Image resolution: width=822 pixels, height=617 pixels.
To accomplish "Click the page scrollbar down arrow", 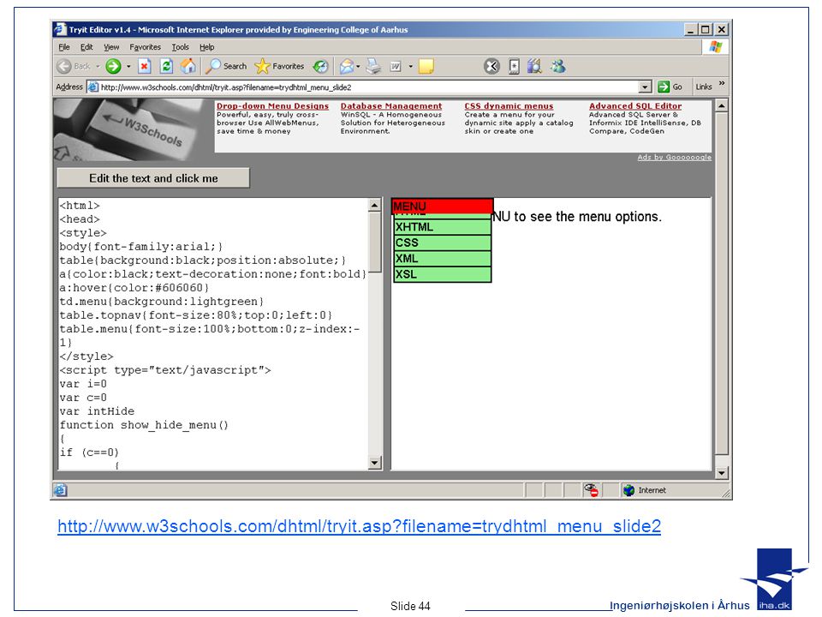I will (x=722, y=473).
